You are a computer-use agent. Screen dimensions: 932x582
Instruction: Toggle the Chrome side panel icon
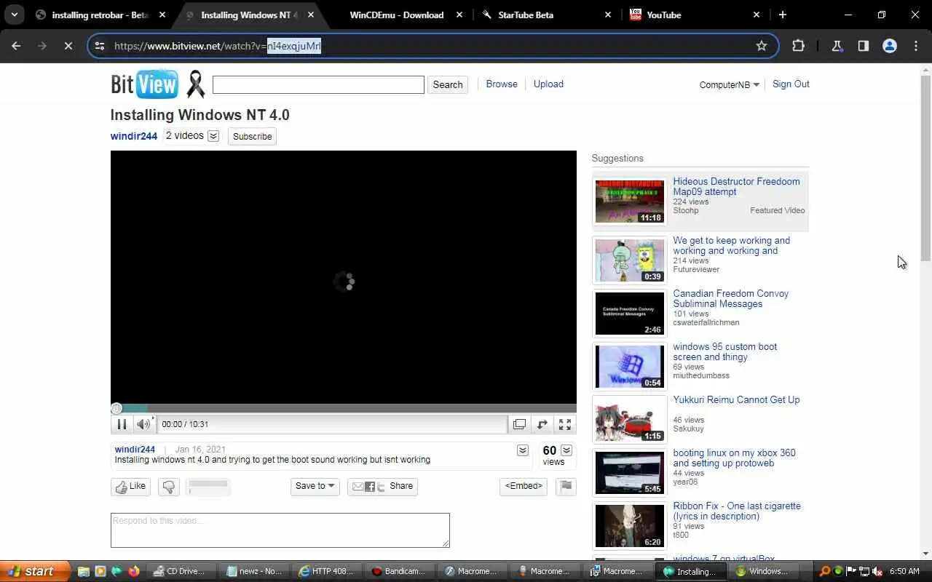[x=863, y=46]
